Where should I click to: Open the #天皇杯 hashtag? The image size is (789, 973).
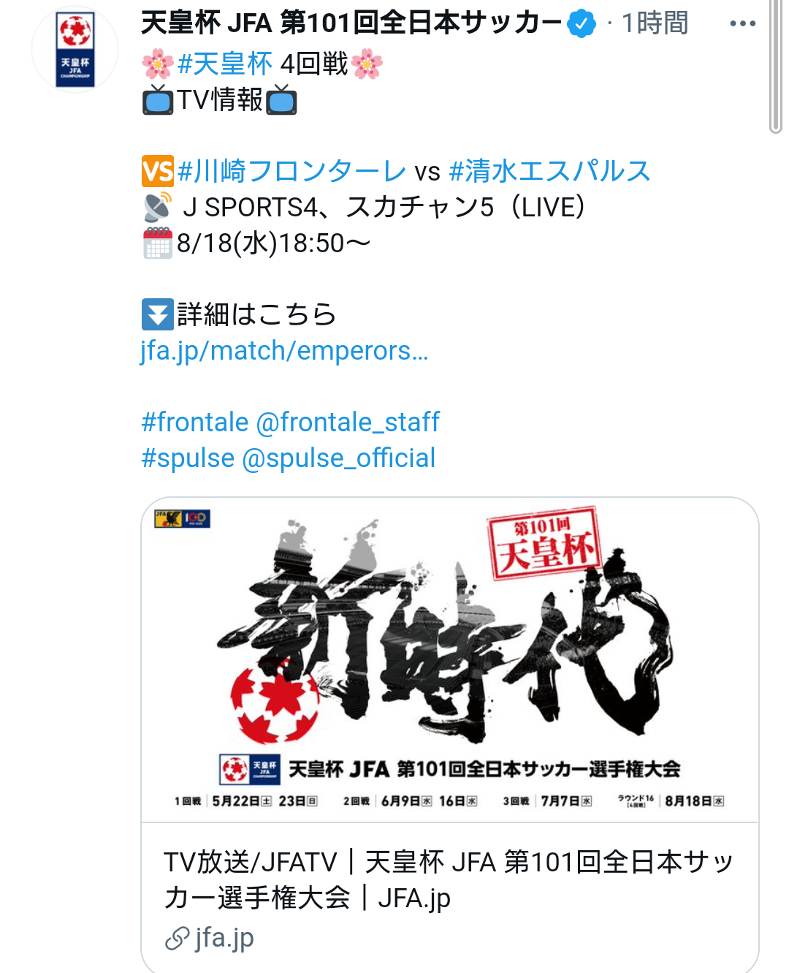(x=225, y=64)
